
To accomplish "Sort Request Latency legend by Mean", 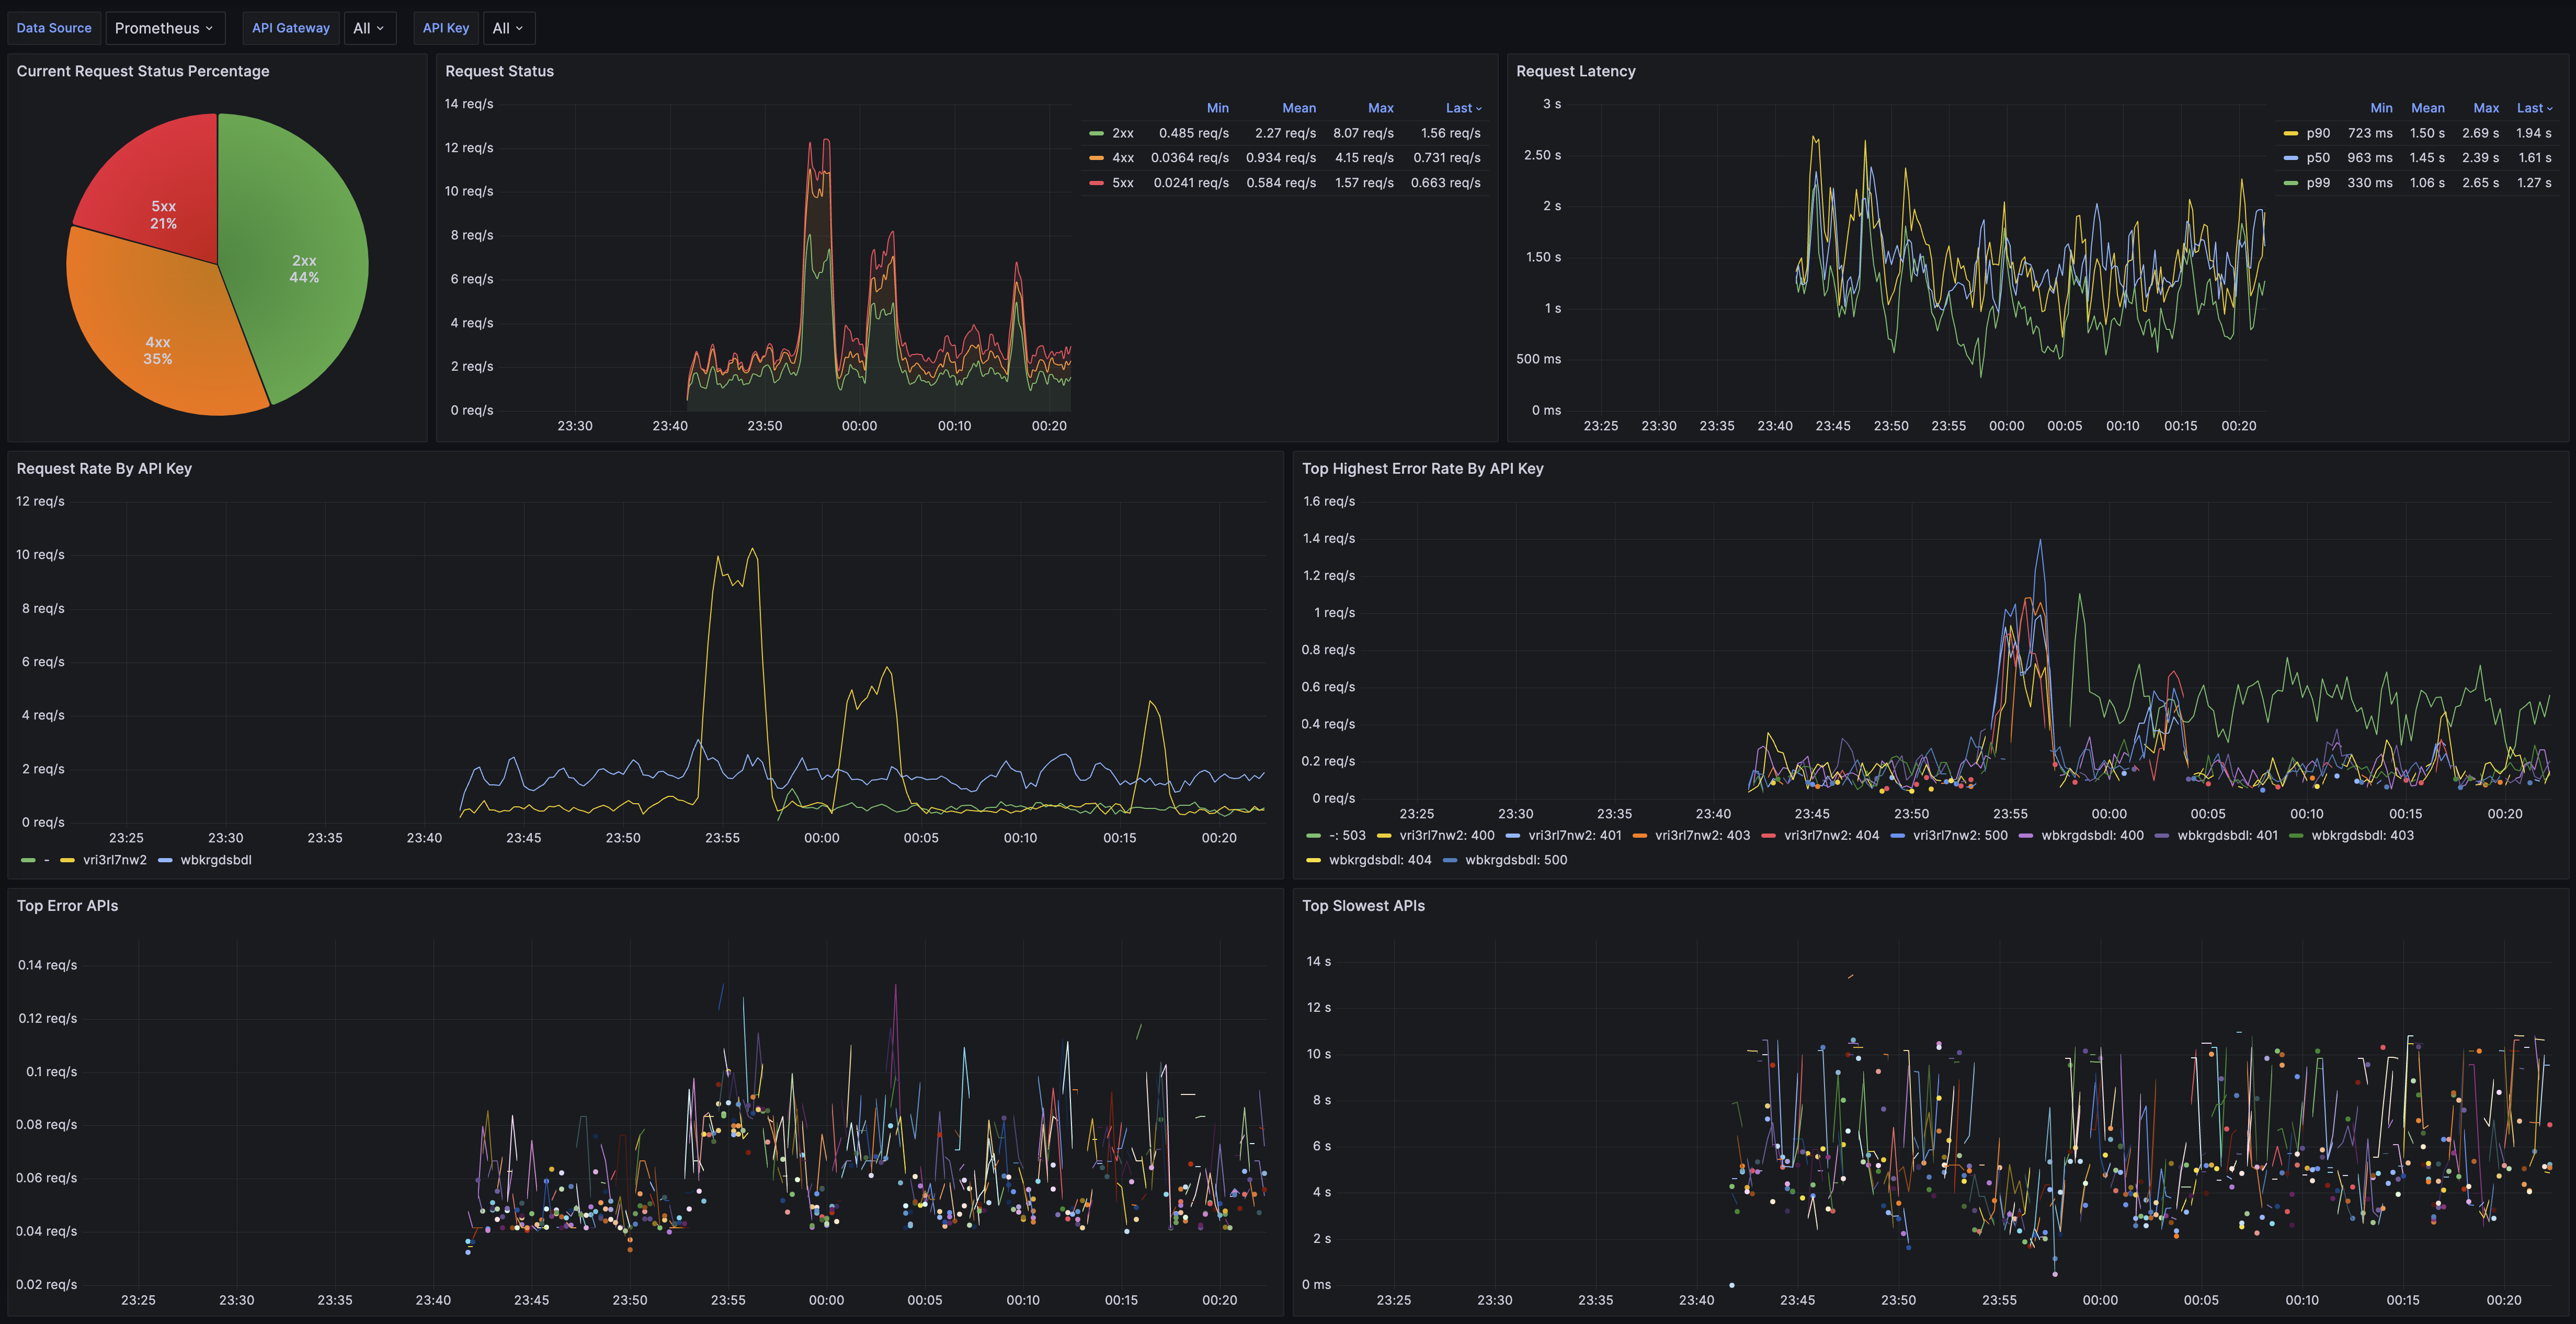I will 2427,108.
